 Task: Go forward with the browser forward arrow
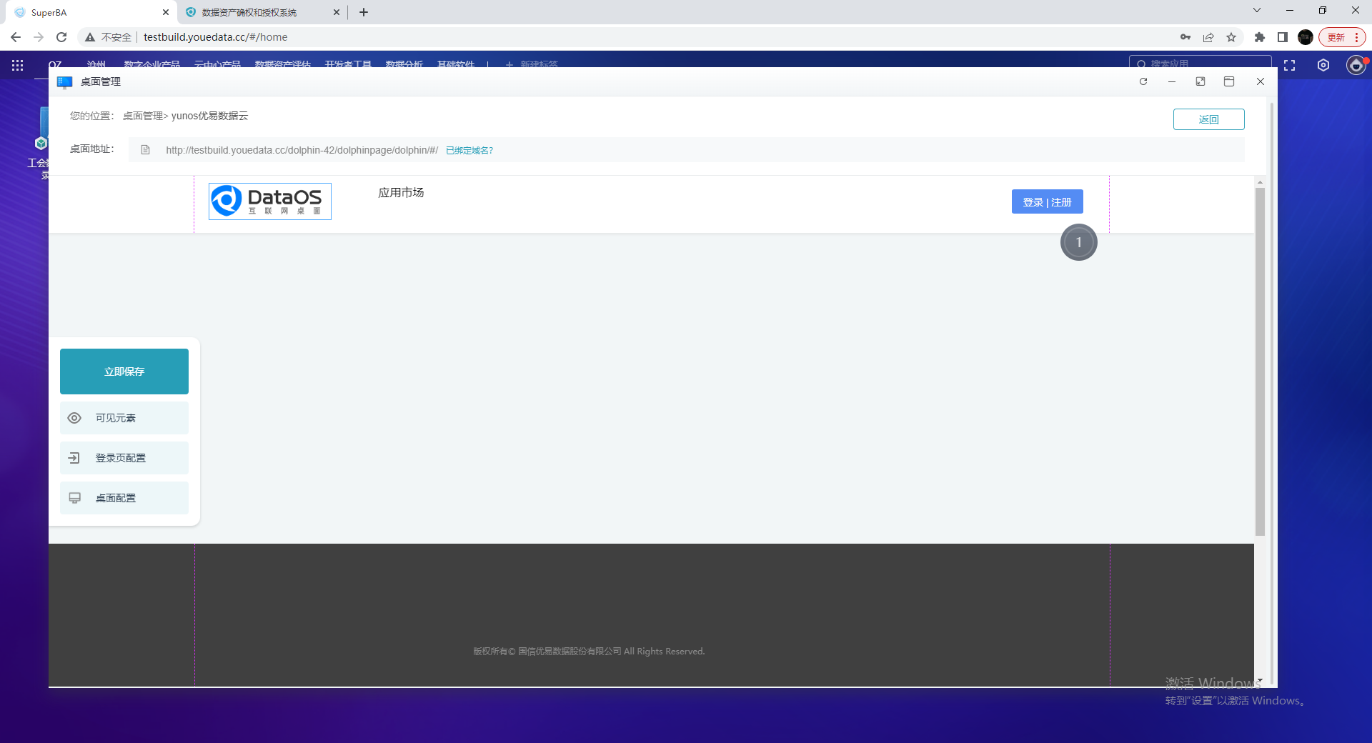[x=39, y=37]
